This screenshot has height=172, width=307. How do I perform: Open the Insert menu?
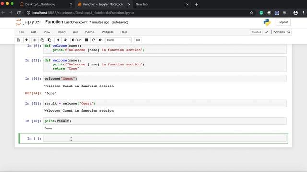[61, 32]
